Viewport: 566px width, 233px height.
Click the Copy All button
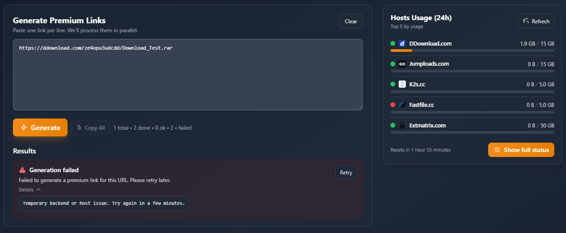(x=90, y=127)
